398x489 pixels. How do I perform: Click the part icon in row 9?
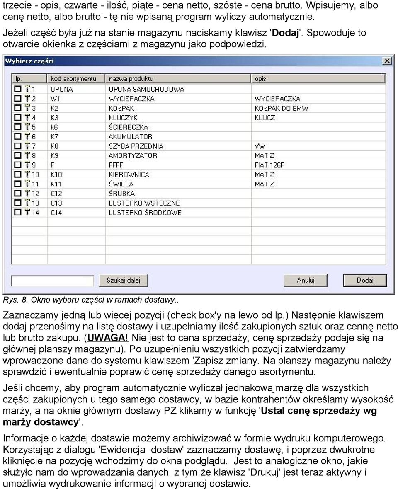[27, 165]
